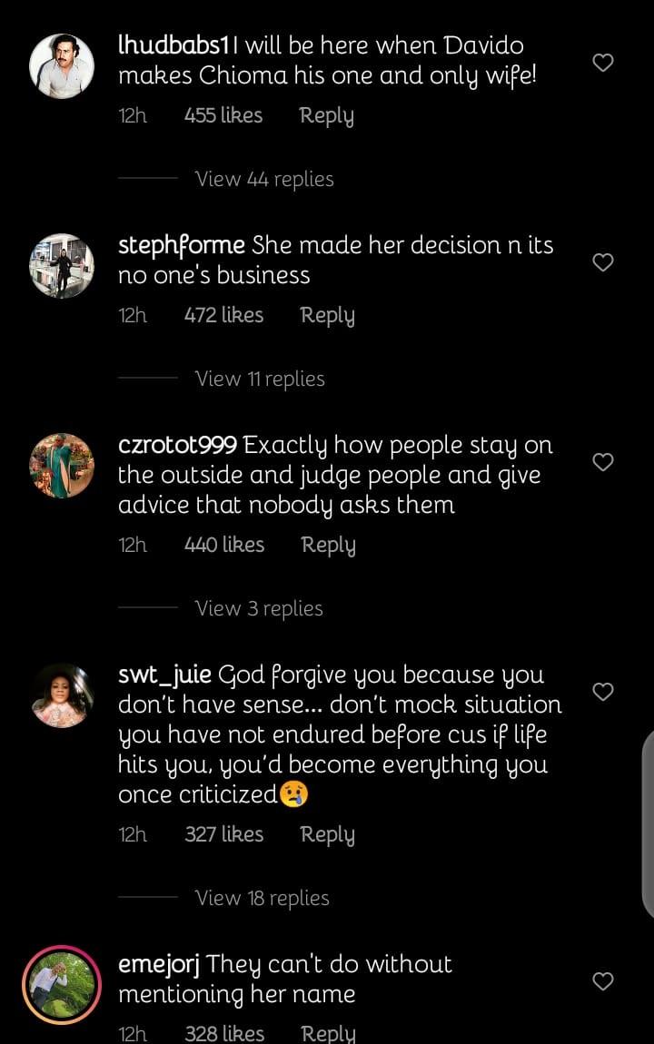Reply to lhudbabs1's comment
The width and height of the screenshot is (654, 1044).
(326, 116)
